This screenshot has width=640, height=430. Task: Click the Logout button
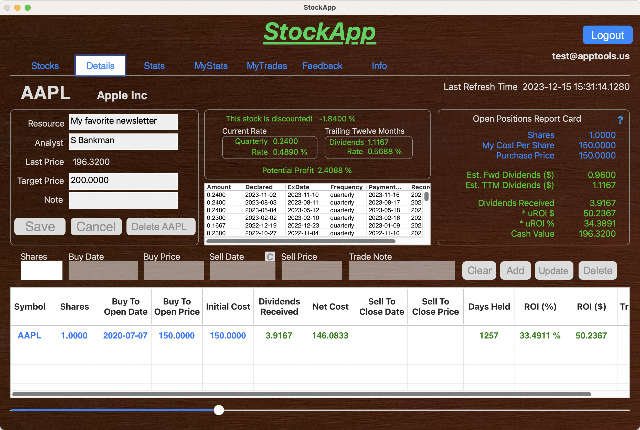607,35
